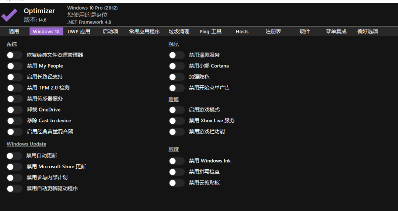Toggle 禁用云剪贴板 switch
This screenshot has width=398, height=211.
[177, 183]
